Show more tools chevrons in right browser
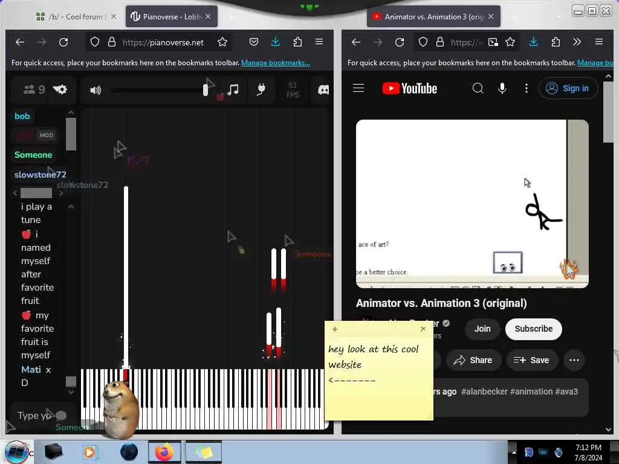 (x=577, y=42)
